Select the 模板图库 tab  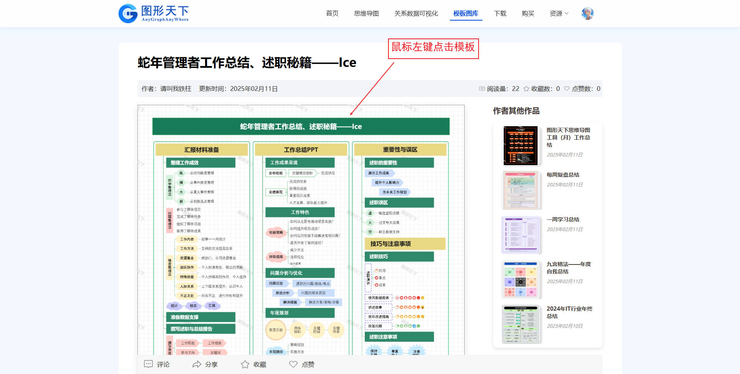466,14
